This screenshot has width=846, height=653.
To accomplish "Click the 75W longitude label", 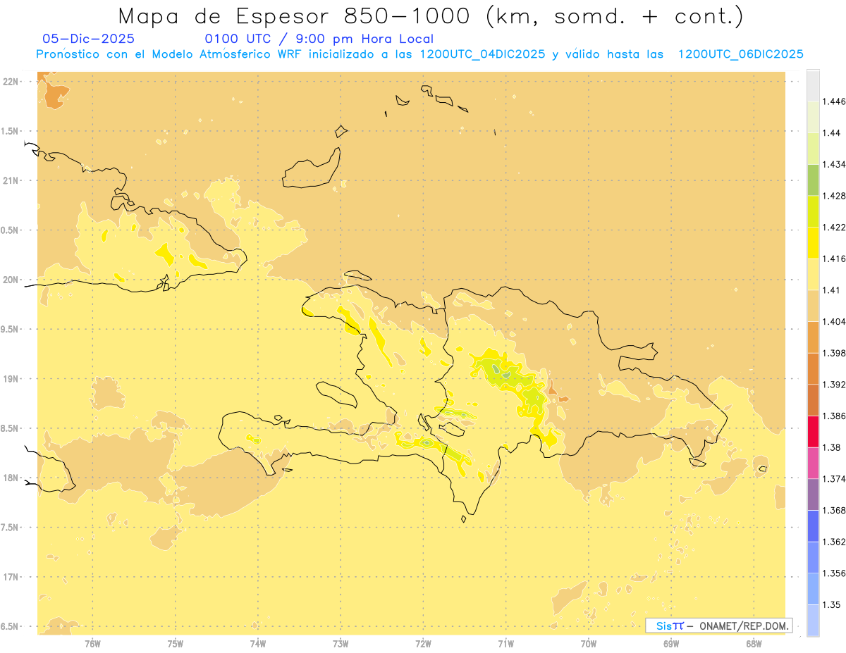I will (x=176, y=644).
